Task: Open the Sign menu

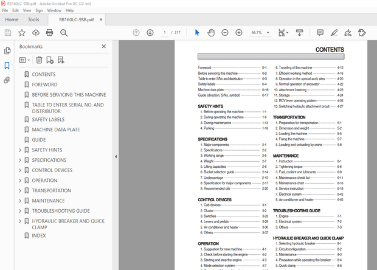Action: pyautogui.click(x=39, y=10)
